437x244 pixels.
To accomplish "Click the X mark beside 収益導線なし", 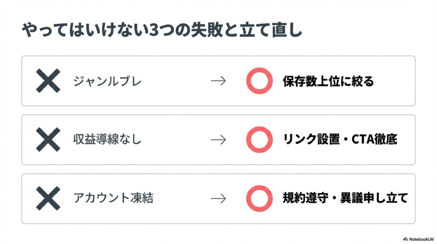I will click(x=48, y=140).
